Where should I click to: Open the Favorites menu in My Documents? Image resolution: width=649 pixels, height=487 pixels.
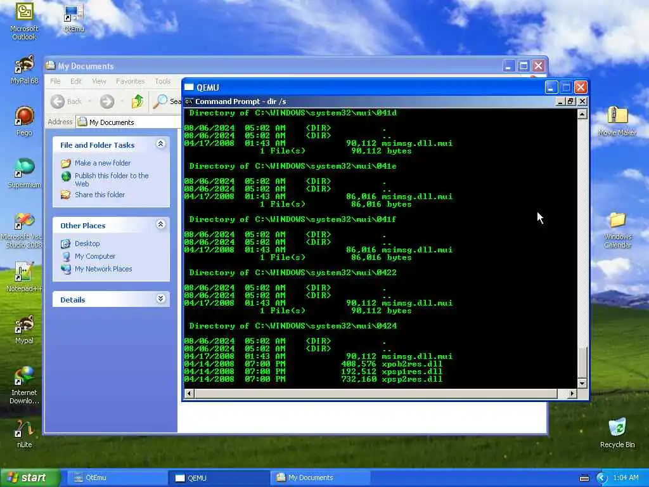(131, 81)
